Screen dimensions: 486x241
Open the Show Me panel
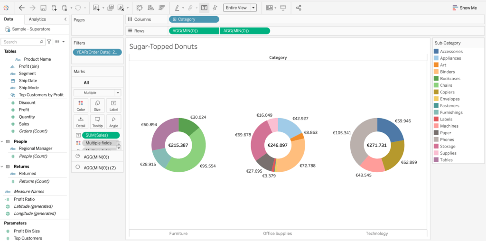click(464, 8)
